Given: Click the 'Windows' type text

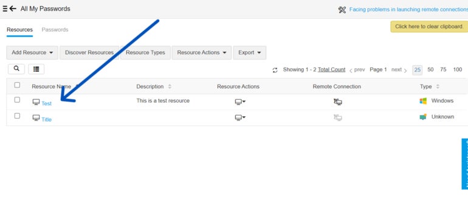Looking at the screenshot, I should pos(442,101).
